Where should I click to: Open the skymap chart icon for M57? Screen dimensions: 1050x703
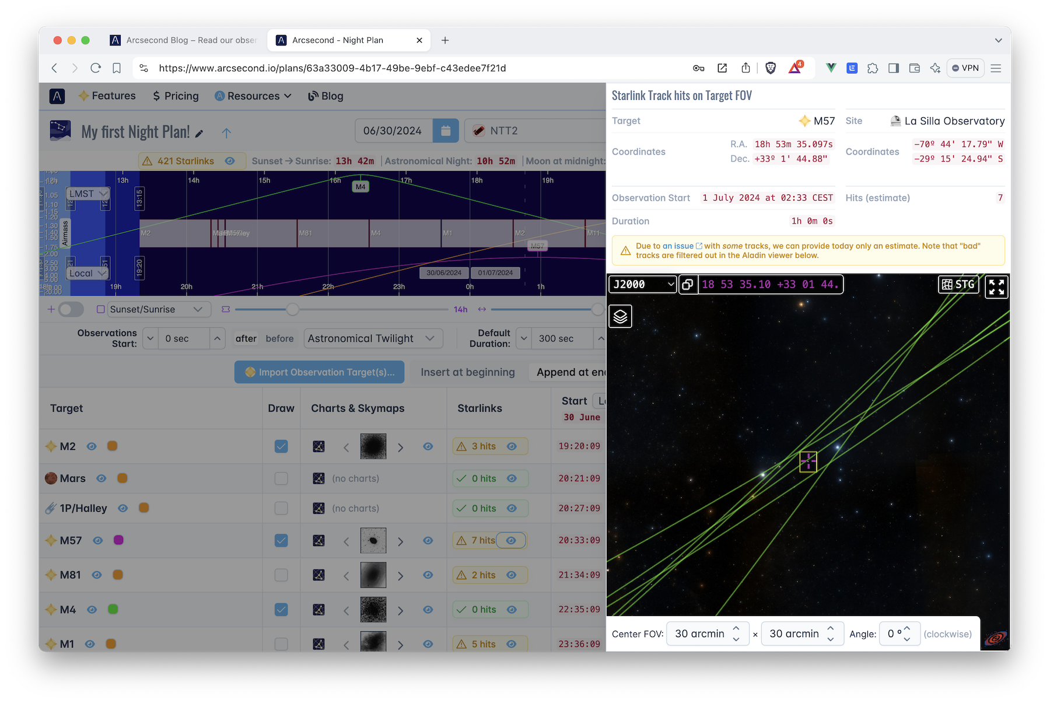click(x=318, y=540)
